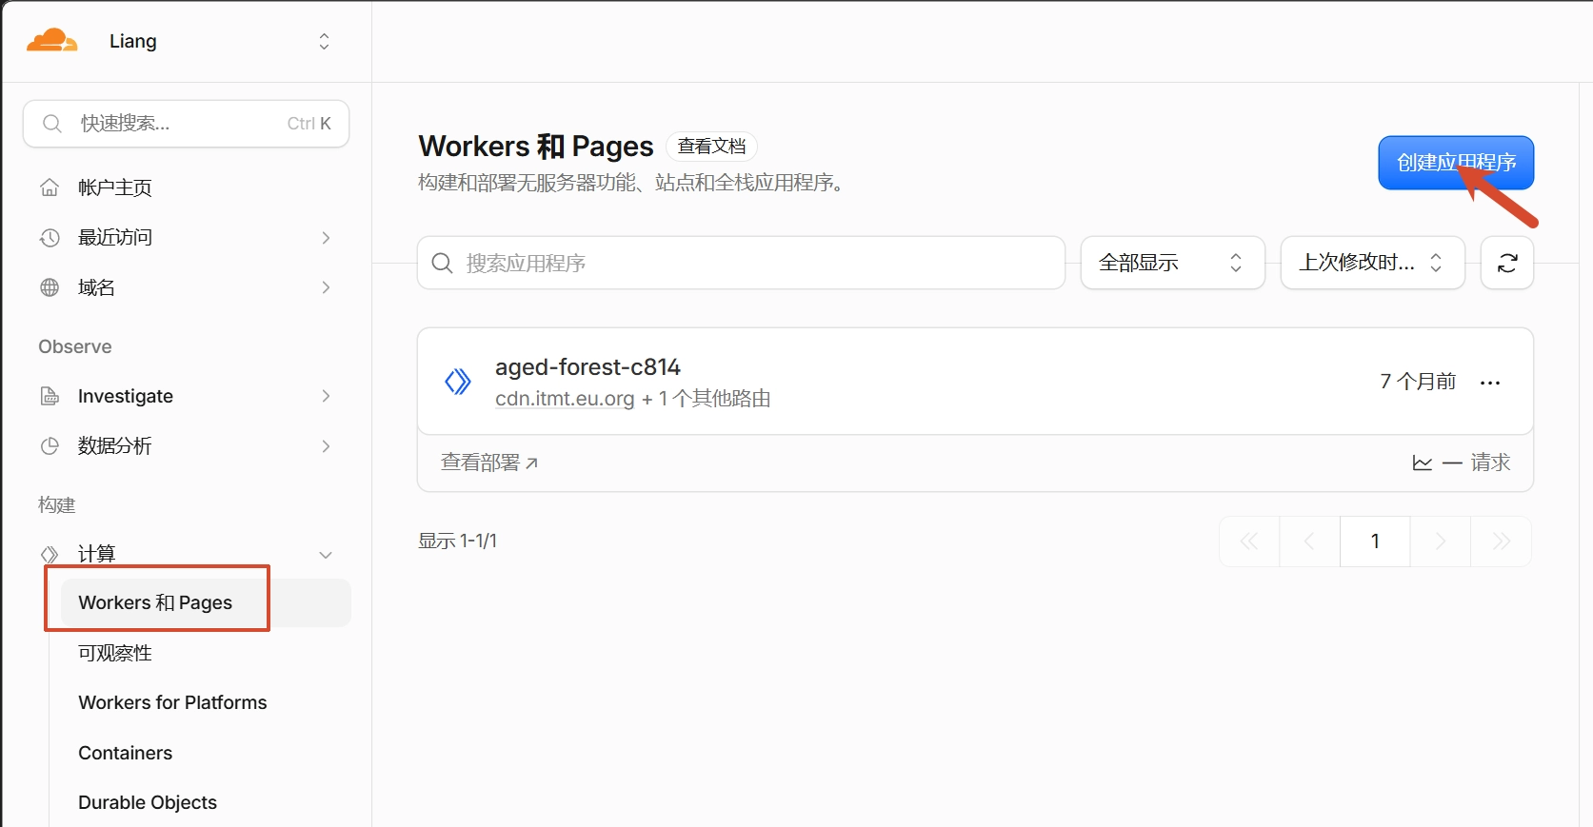Click the pie chart icon beside 数据分析
1593x827 pixels.
[x=50, y=445]
